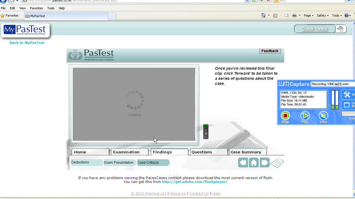Switch to the Examination tab
The height and width of the screenshot is (199, 355).
click(130, 152)
